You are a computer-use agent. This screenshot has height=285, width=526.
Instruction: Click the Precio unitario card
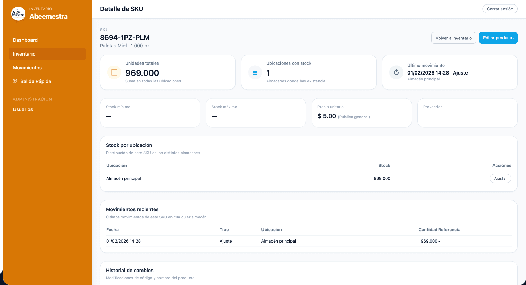tap(361, 113)
